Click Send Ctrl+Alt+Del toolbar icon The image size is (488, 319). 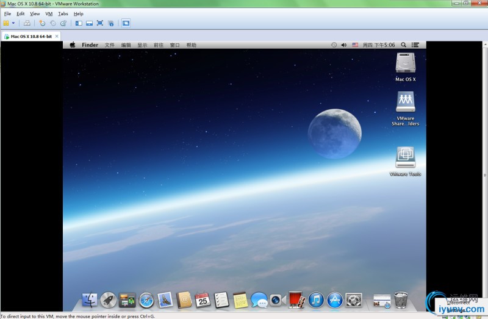27,23
